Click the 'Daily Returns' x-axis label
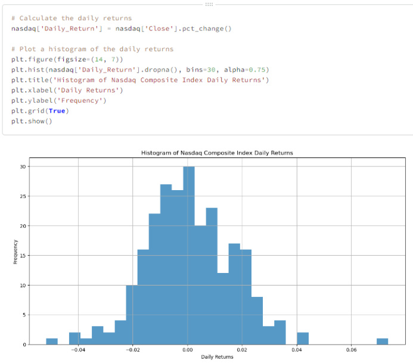 point(217,358)
